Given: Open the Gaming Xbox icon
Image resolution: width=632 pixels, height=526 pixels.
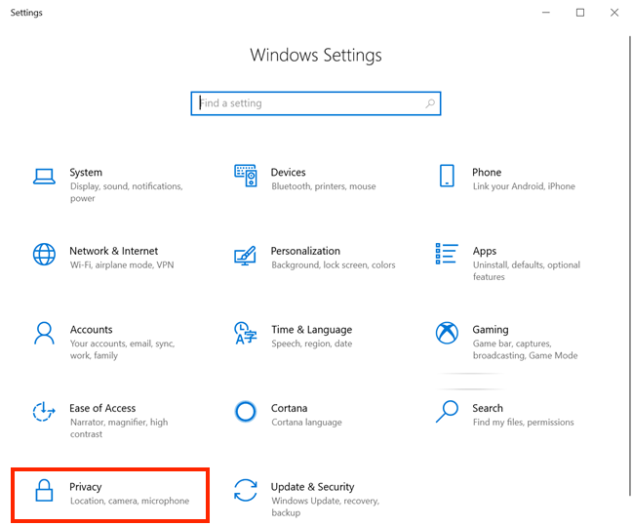Looking at the screenshot, I should (447, 333).
